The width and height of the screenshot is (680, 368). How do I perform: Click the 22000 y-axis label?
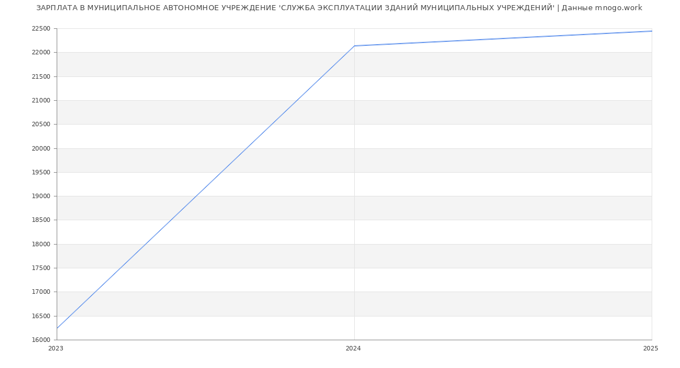click(41, 53)
